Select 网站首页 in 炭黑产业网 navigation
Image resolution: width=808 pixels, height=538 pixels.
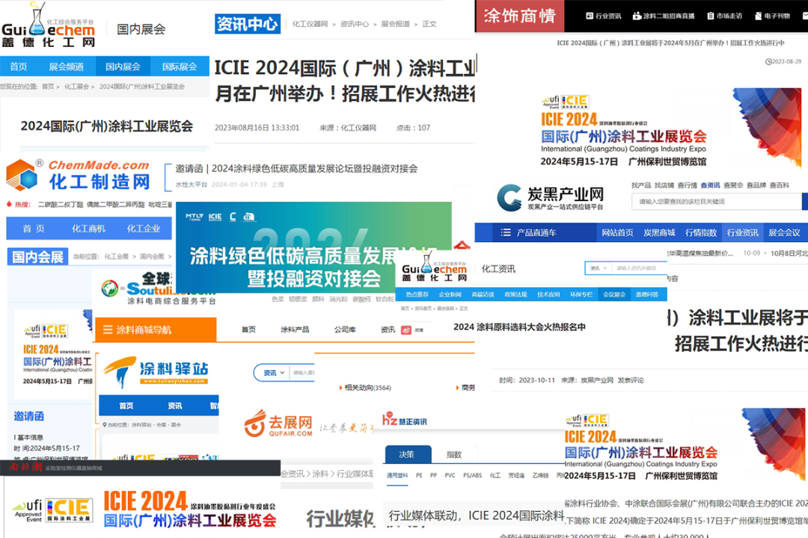tap(617, 232)
